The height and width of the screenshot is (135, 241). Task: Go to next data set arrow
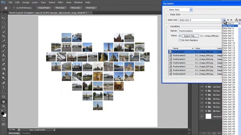(x=231, y=20)
